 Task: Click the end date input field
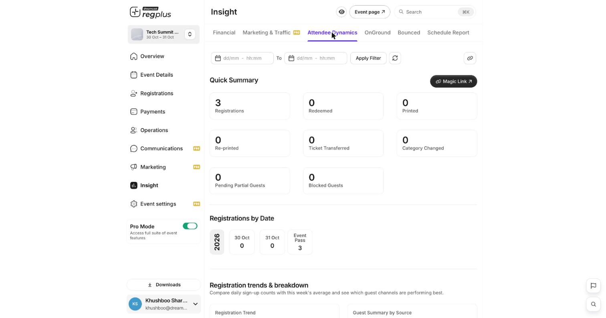click(x=316, y=58)
